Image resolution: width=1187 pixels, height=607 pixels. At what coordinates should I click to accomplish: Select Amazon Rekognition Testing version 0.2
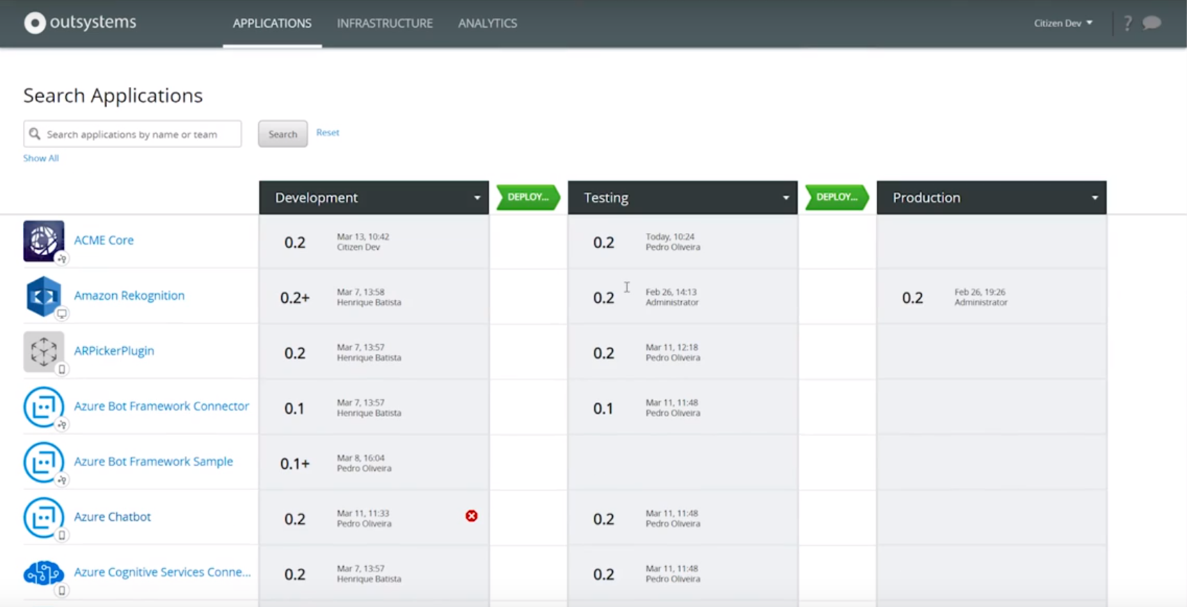[x=604, y=298]
